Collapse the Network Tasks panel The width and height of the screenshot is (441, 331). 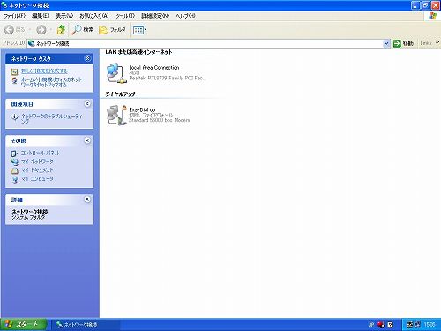click(87, 58)
